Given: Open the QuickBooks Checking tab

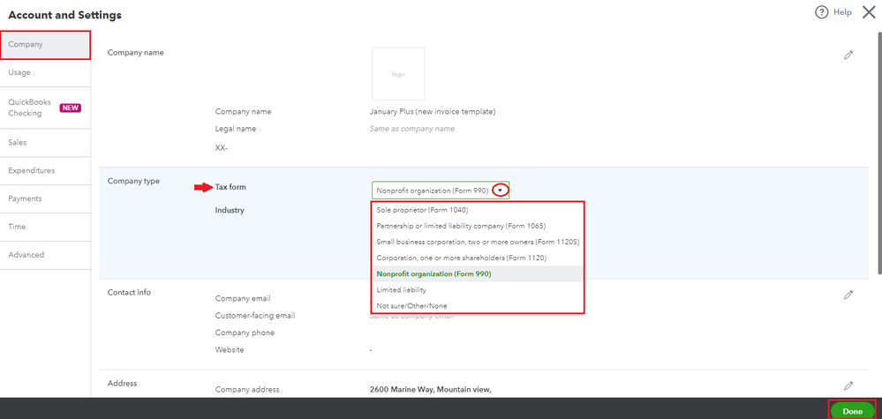Looking at the screenshot, I should coord(46,108).
